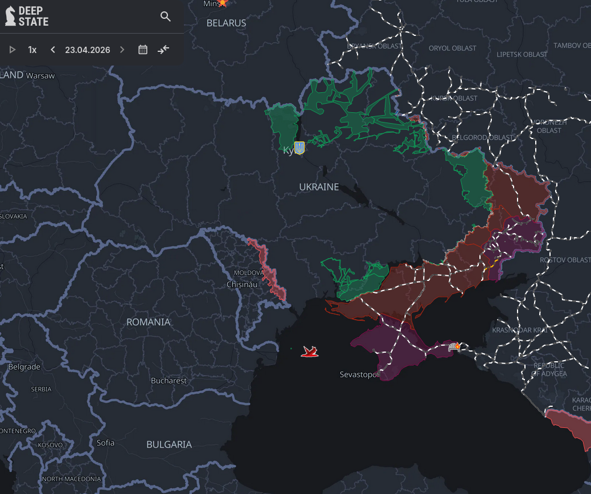Image resolution: width=591 pixels, height=494 pixels.
Task: Click the explosion marker at Minsk
Action: [x=223, y=3]
